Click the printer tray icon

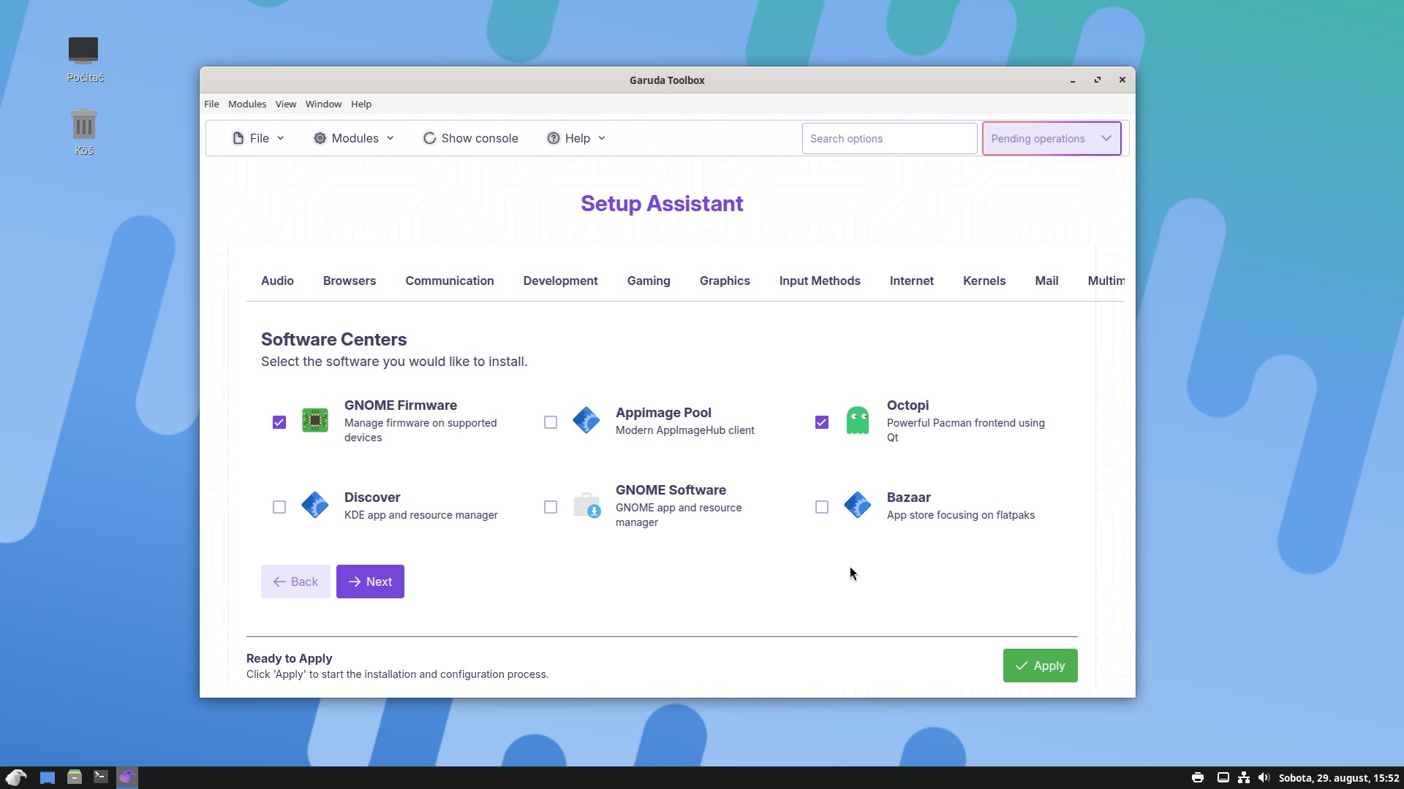click(x=1198, y=778)
